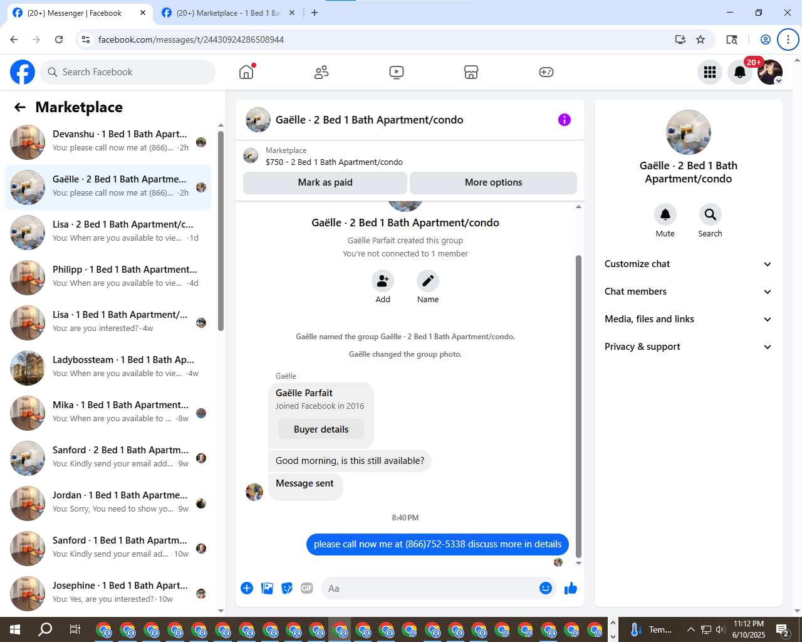
Task: Open the Video (Watch) icon
Action: [397, 72]
